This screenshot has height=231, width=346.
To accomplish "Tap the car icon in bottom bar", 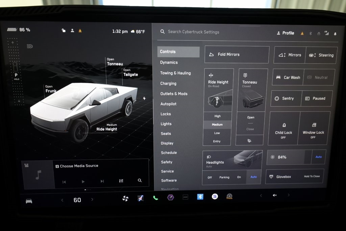I will click(x=29, y=201).
